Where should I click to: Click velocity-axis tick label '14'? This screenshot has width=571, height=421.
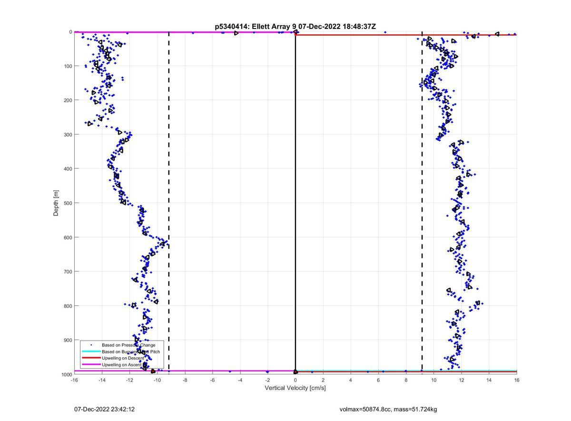[x=489, y=380]
